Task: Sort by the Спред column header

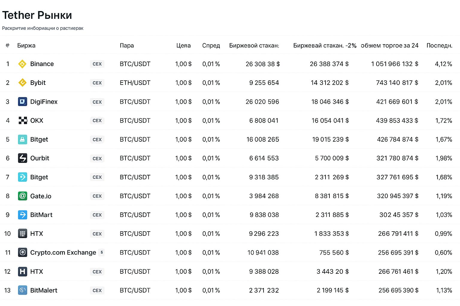Action: point(211,45)
